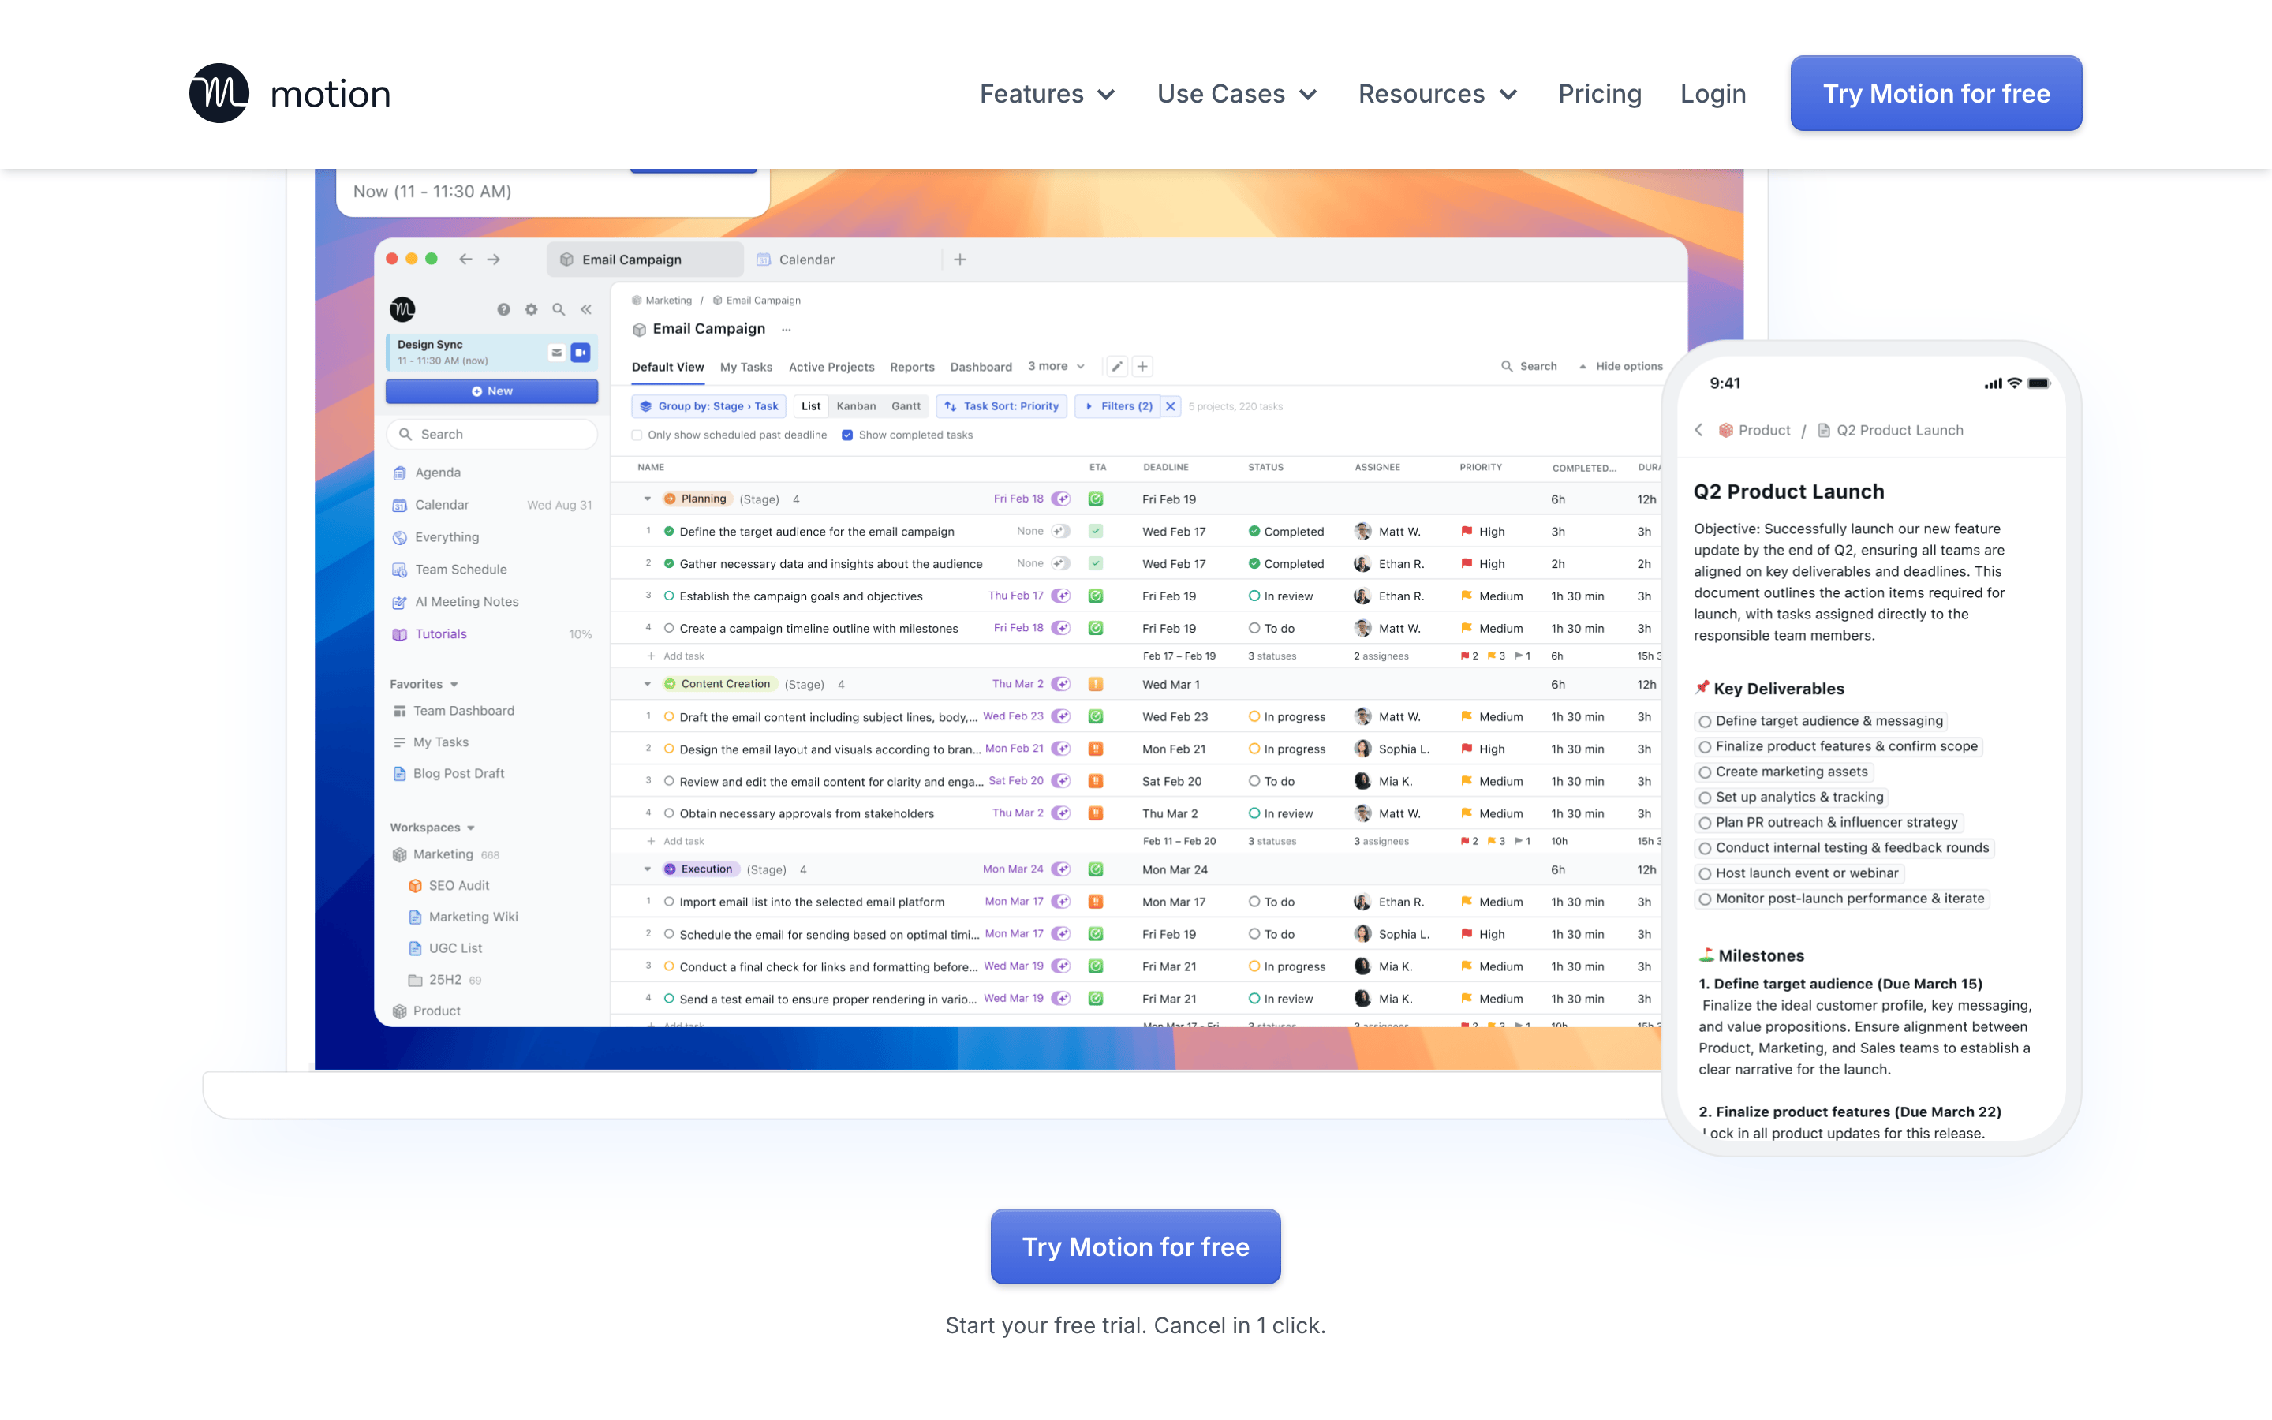
Task: Expand the Features dropdown menu
Action: (x=1047, y=94)
